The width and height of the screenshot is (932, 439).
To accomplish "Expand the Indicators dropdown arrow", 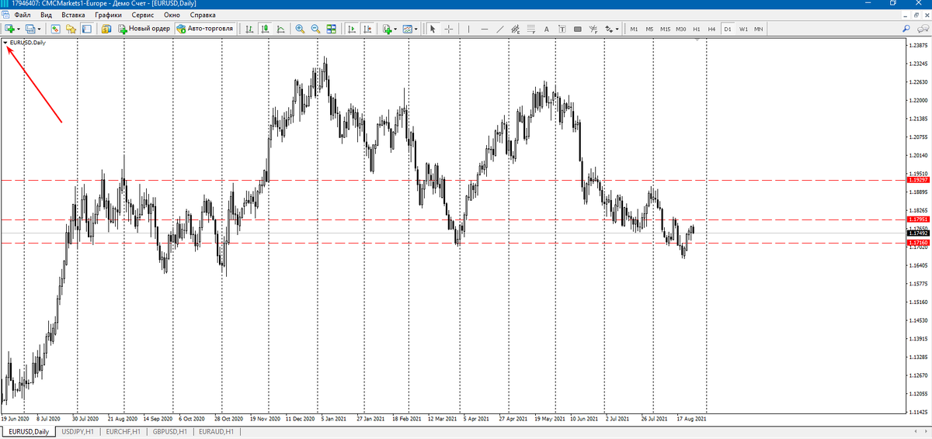I will (395, 29).
